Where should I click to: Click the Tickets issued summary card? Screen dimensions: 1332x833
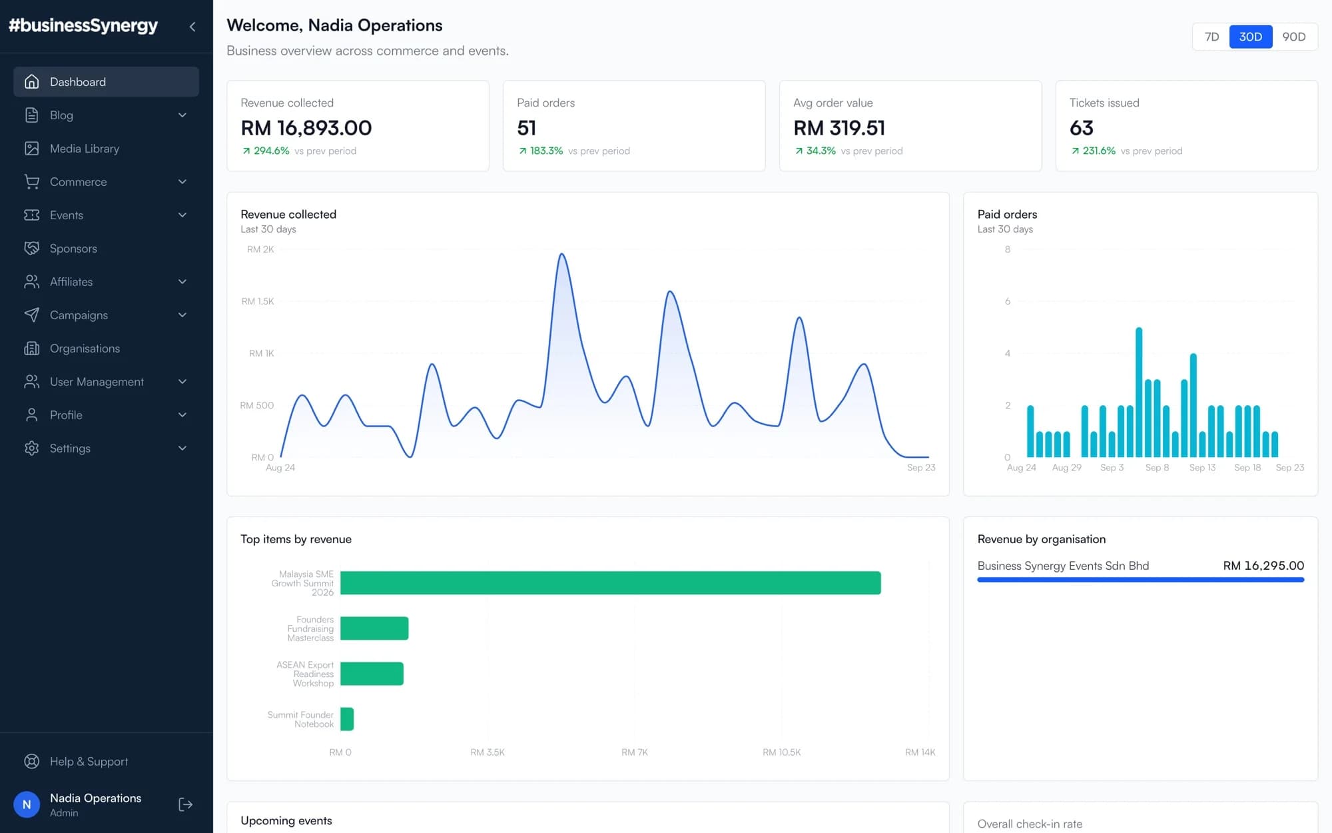(1187, 126)
